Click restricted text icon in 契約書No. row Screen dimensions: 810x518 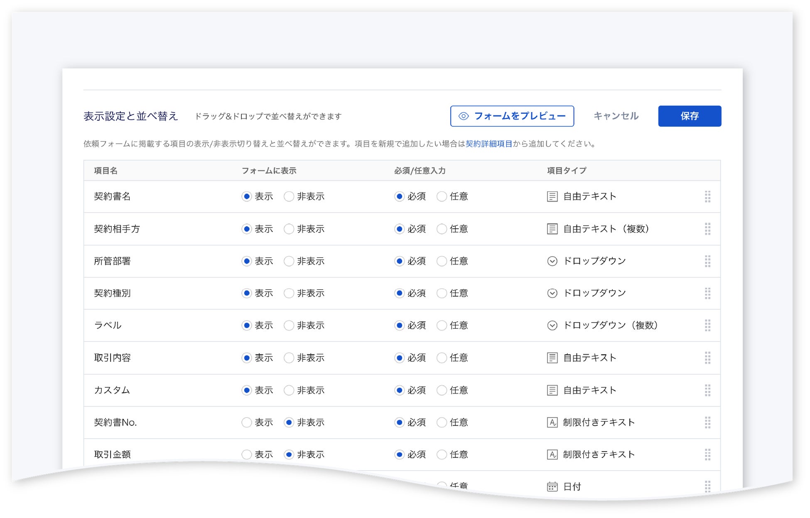(552, 423)
